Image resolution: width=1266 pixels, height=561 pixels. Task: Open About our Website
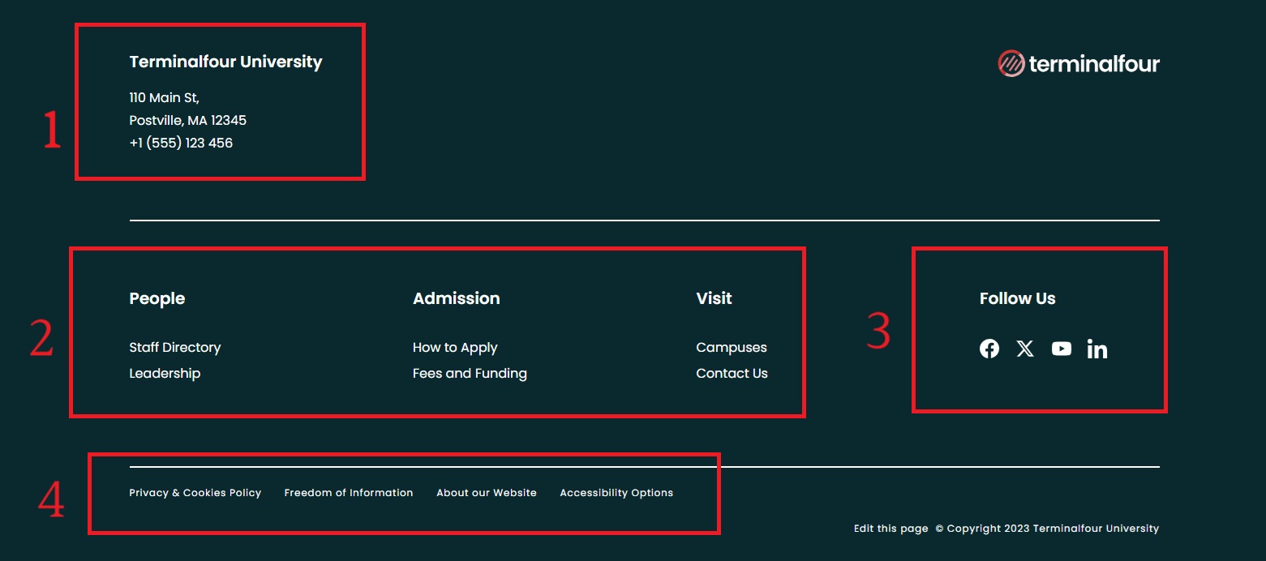[486, 492]
